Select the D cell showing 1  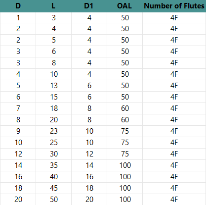click(x=18, y=18)
